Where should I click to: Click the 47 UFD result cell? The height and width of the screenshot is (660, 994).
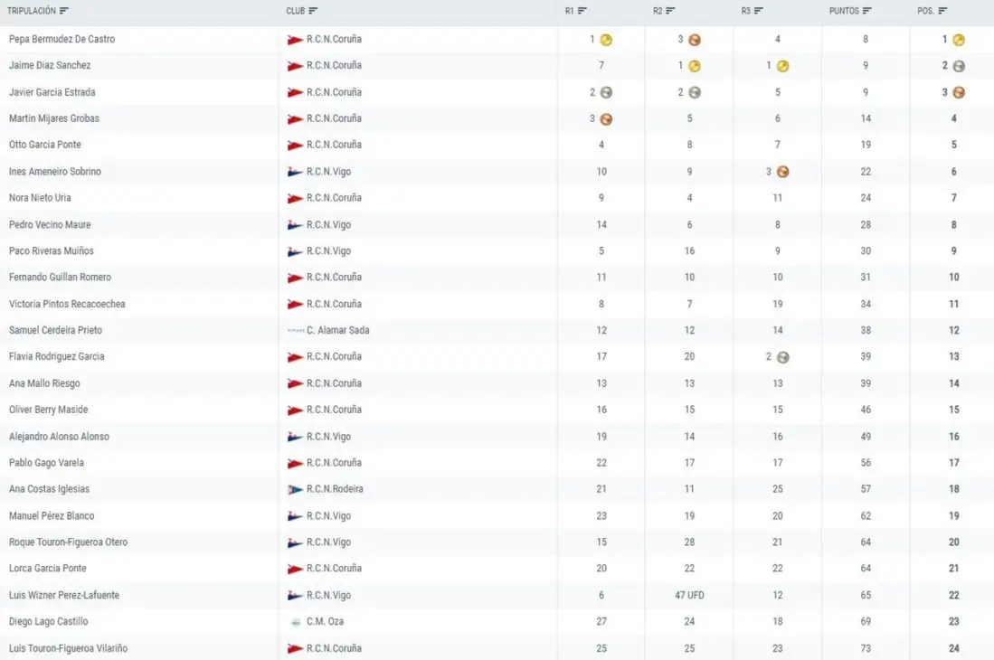689,596
